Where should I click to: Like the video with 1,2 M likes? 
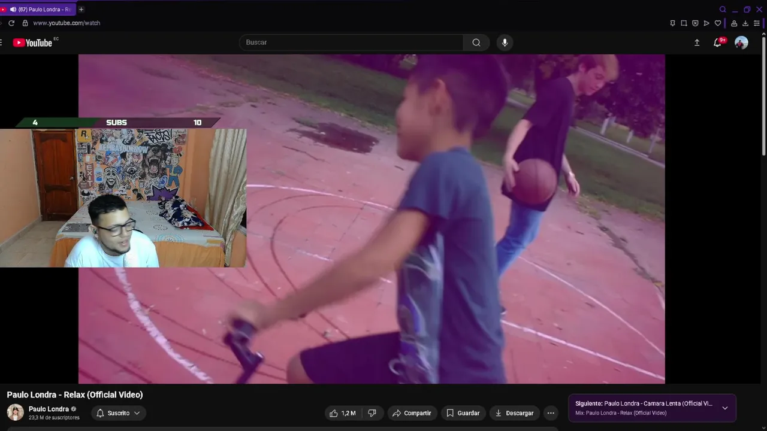[342, 413]
